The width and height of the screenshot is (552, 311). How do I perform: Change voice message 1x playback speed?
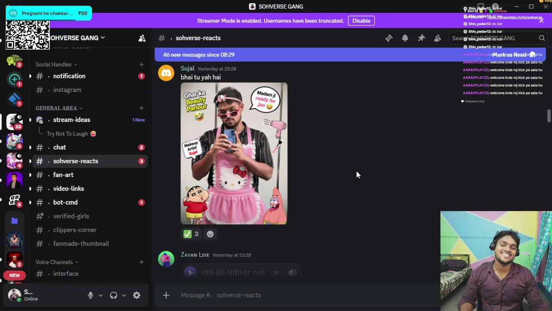coord(276,273)
